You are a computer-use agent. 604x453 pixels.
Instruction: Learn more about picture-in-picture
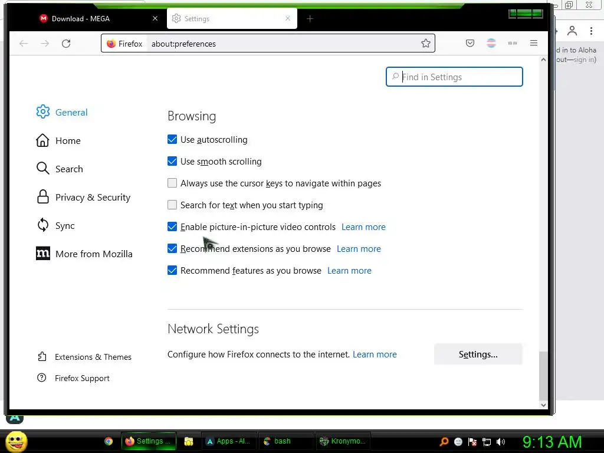point(363,227)
